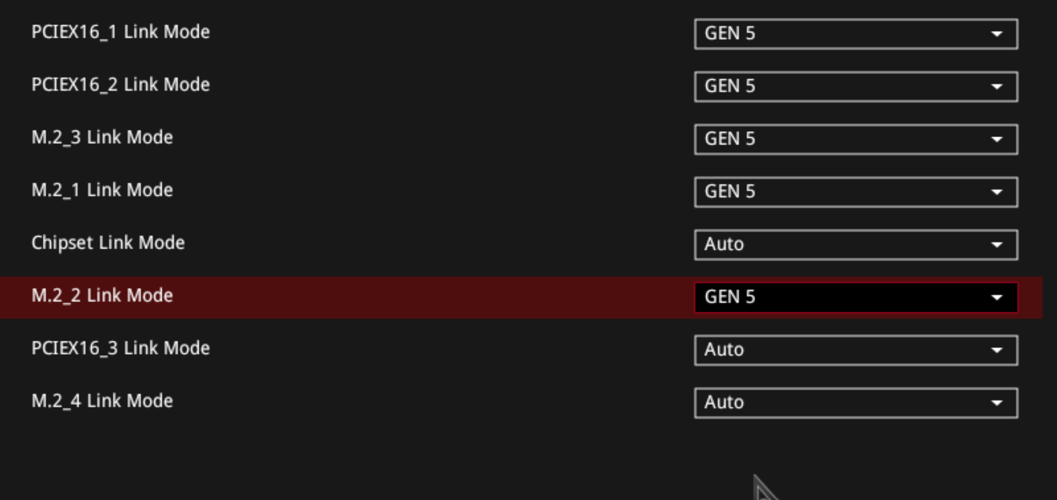Expand the M.2_3 Link Mode dropdown

(x=855, y=139)
